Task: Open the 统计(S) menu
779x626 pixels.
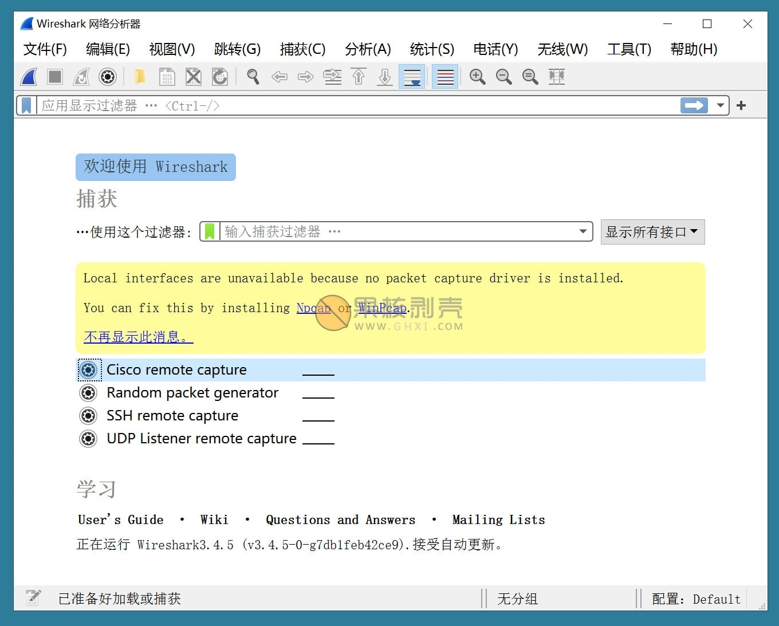Action: 432,49
